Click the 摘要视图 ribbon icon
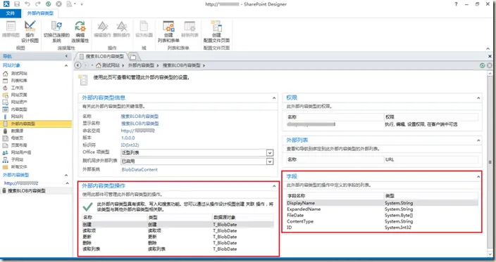The height and width of the screenshot is (262, 496). point(11,29)
